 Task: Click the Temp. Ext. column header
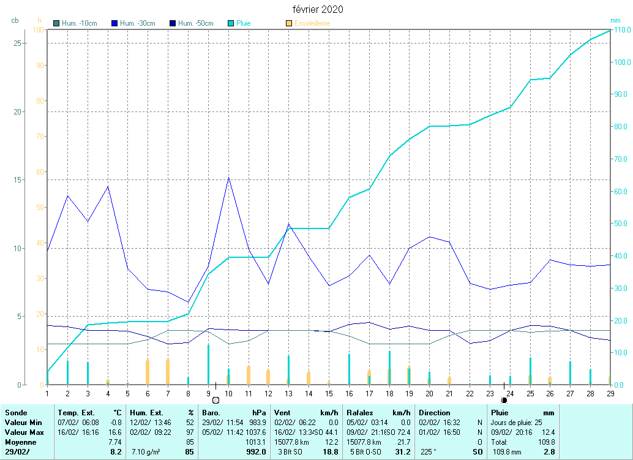76,413
